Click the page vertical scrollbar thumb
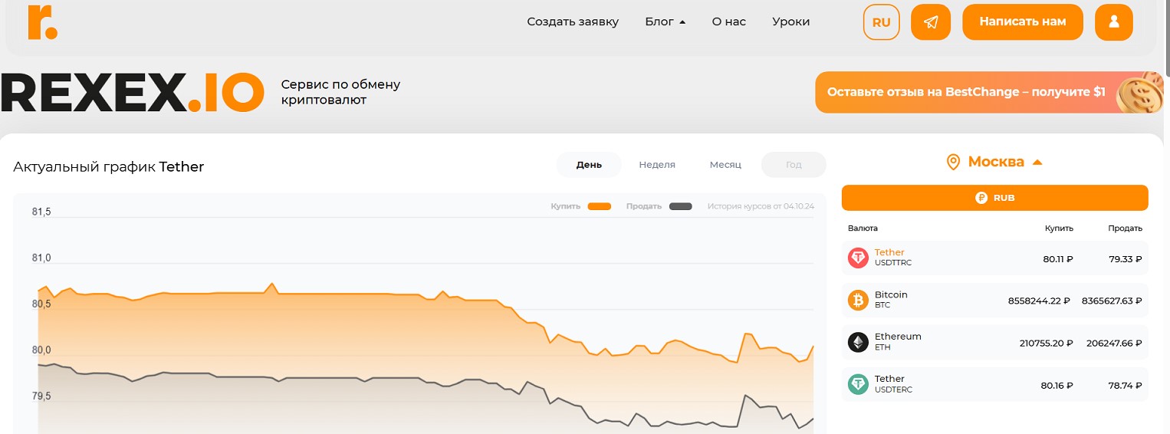1170x434 pixels. (1166, 38)
